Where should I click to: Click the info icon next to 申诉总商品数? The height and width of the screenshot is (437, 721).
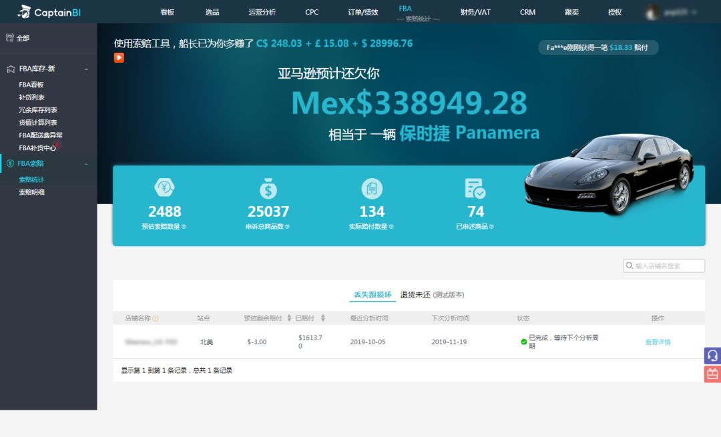(x=287, y=227)
